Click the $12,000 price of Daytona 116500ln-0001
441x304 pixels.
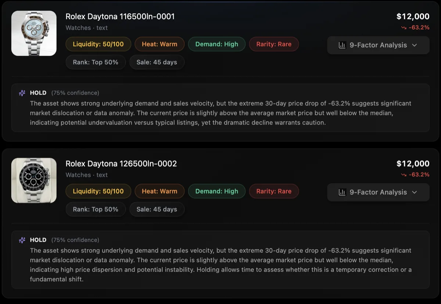pos(413,17)
